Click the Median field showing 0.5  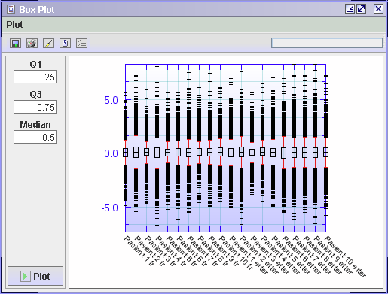35,137
